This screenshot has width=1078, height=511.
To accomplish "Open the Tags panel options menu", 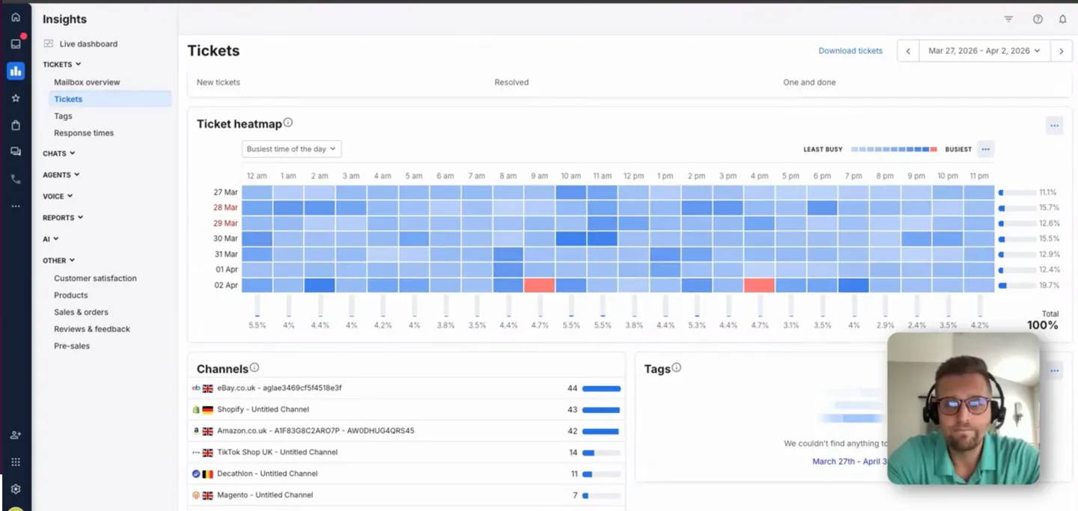I will pyautogui.click(x=1054, y=370).
